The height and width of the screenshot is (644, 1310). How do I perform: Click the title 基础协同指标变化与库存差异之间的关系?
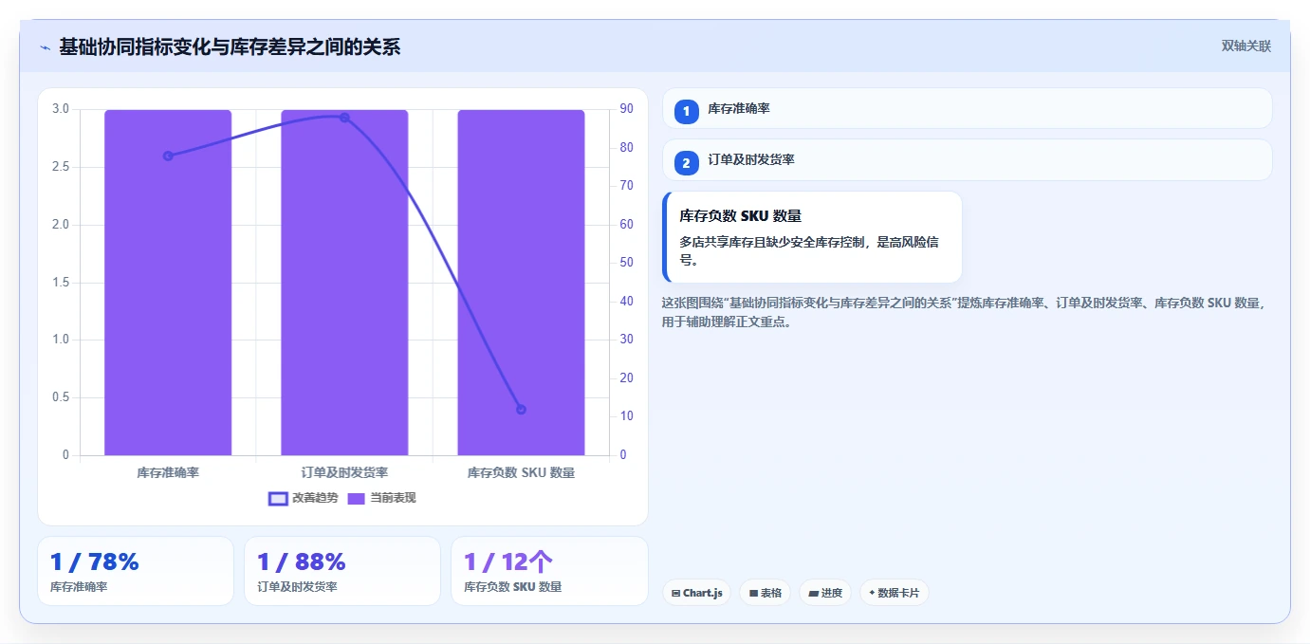[230, 46]
